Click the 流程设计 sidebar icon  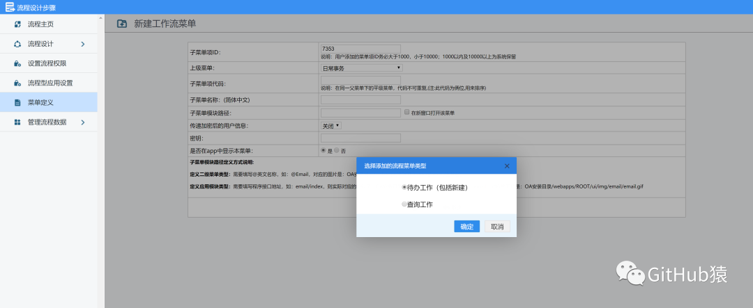coord(17,44)
